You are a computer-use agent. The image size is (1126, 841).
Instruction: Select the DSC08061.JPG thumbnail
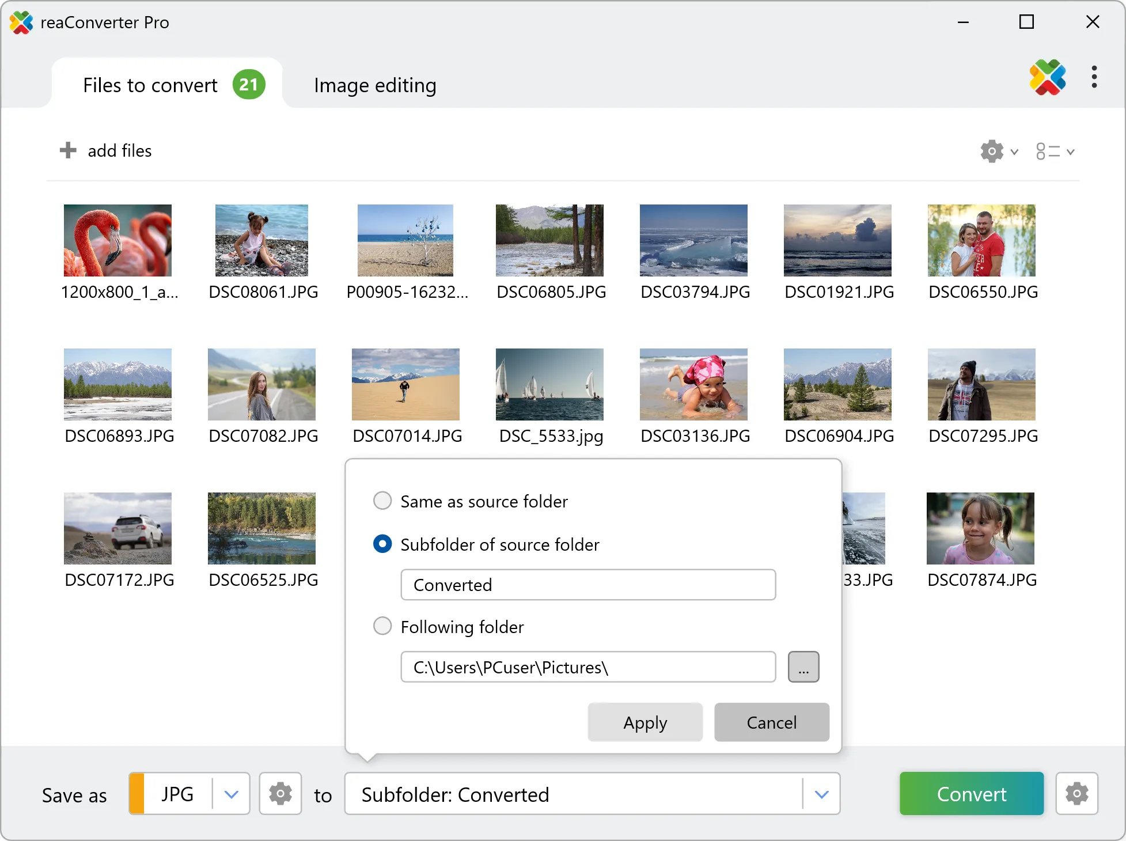point(261,240)
